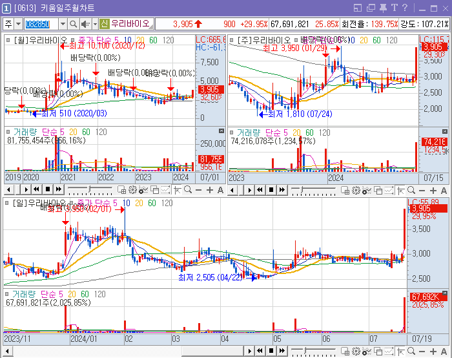This screenshot has height=358, width=452.
Task: Adjust the daily chart zoom slider
Action: coord(313,351)
